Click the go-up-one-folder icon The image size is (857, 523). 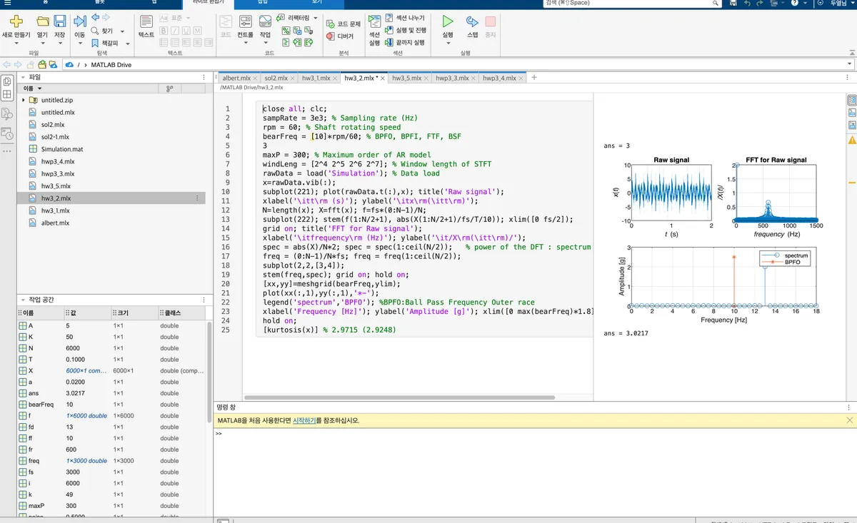(31, 64)
